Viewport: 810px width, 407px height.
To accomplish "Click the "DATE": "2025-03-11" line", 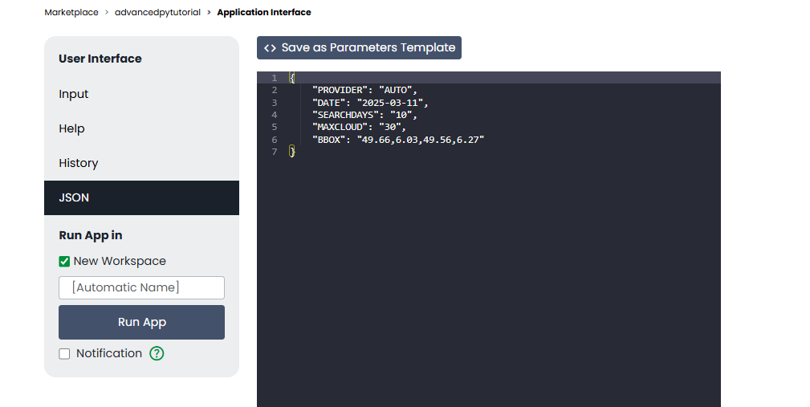I will [370, 103].
